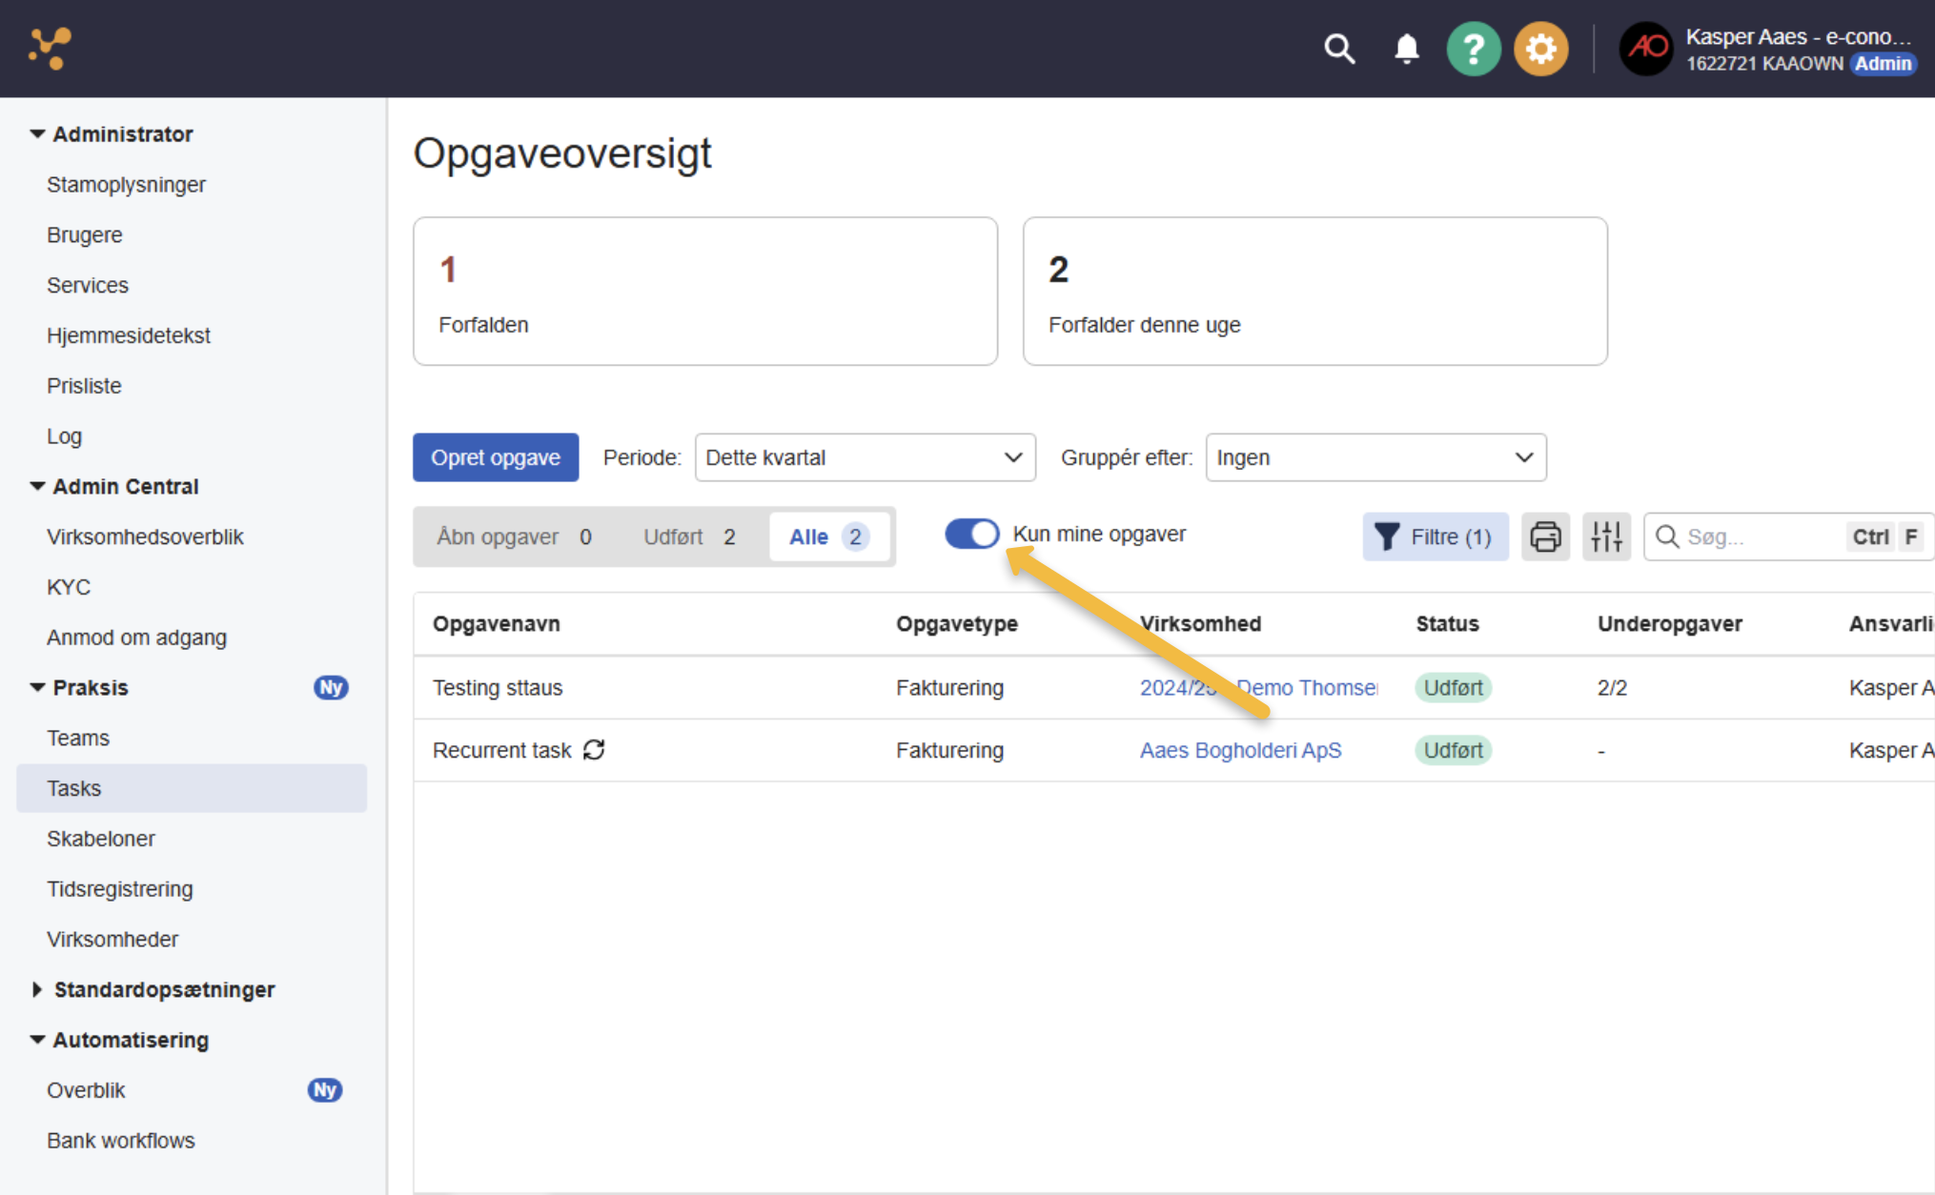Toggle Kun mine opgaver switch
1935x1195 pixels.
pyautogui.click(x=971, y=534)
